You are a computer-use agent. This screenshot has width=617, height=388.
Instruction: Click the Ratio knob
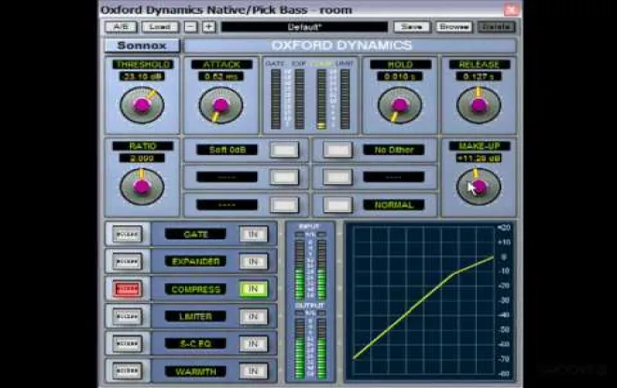coord(142,187)
